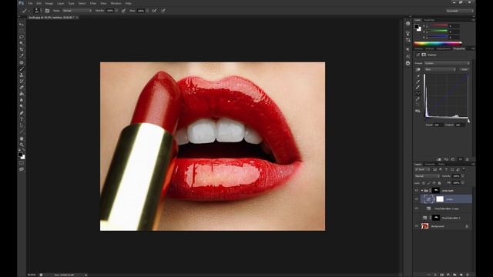Click the color spectrum ramp in Color panel

click(x=438, y=44)
